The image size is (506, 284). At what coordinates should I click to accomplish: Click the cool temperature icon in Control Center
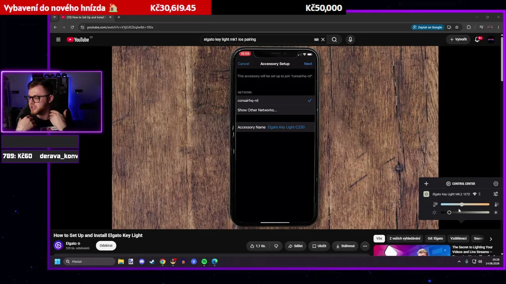435,204
